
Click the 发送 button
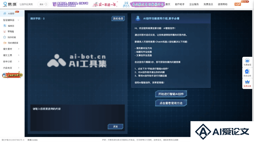pos(116,127)
